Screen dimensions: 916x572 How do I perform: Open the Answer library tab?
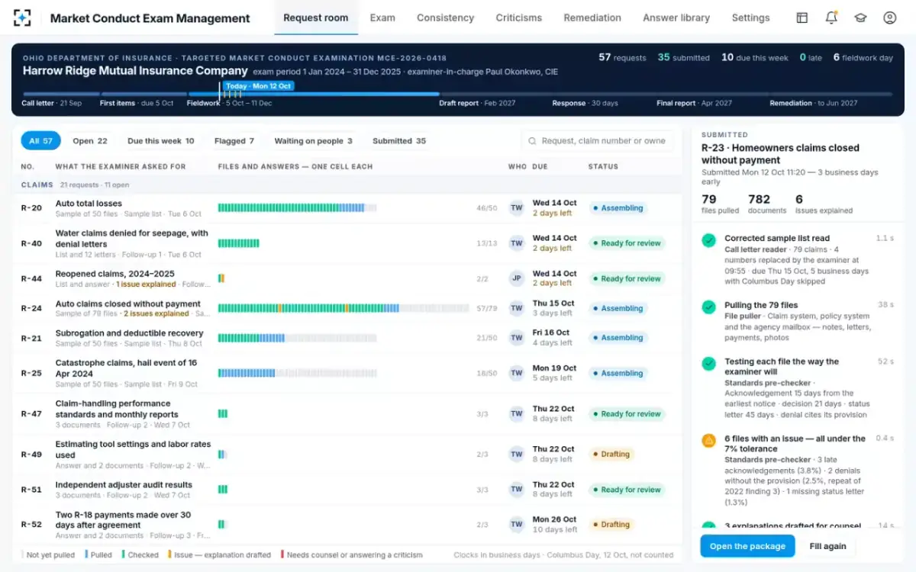point(676,18)
